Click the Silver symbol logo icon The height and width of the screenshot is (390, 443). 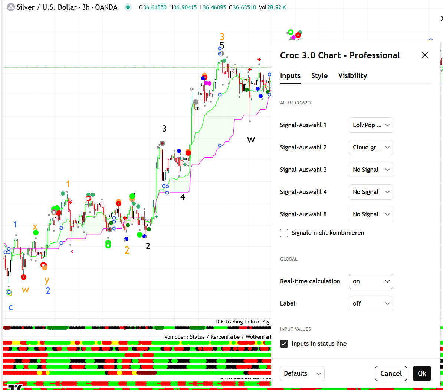point(11,7)
